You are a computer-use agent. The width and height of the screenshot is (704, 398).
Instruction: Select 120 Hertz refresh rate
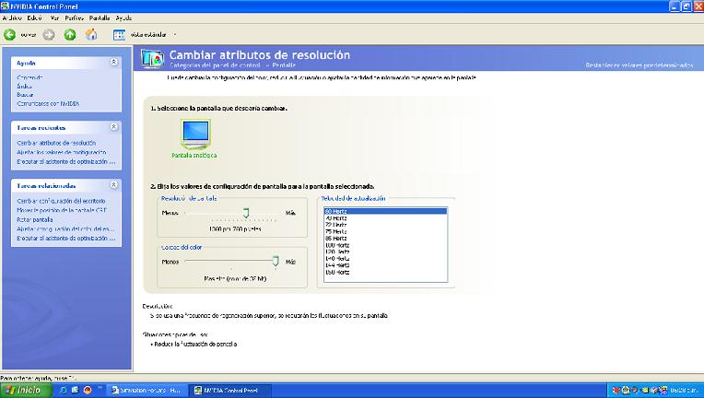385,252
